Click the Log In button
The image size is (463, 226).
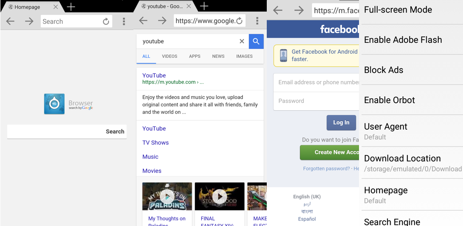point(341,122)
